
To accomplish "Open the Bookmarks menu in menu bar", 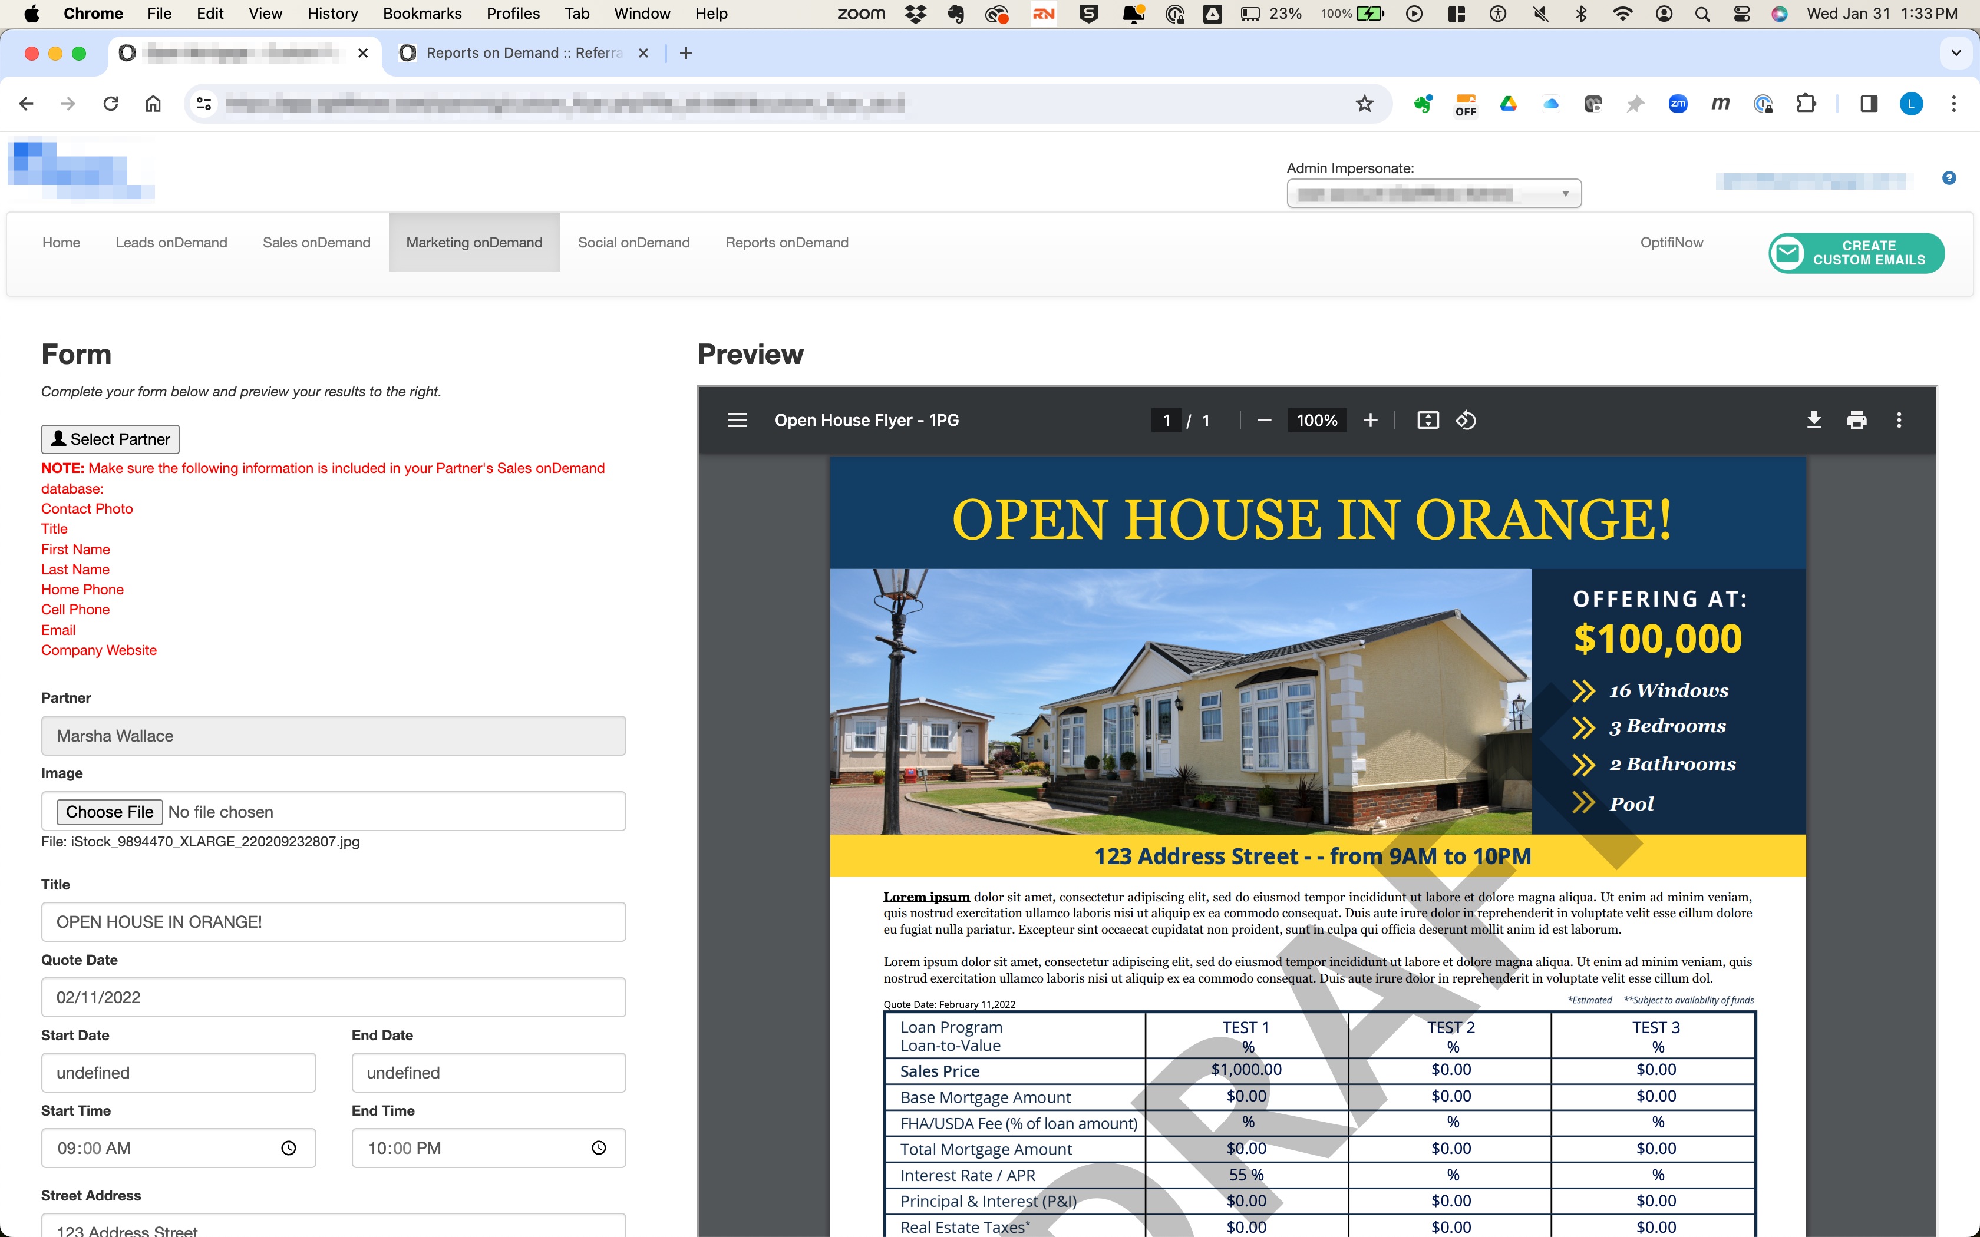I will coord(422,13).
